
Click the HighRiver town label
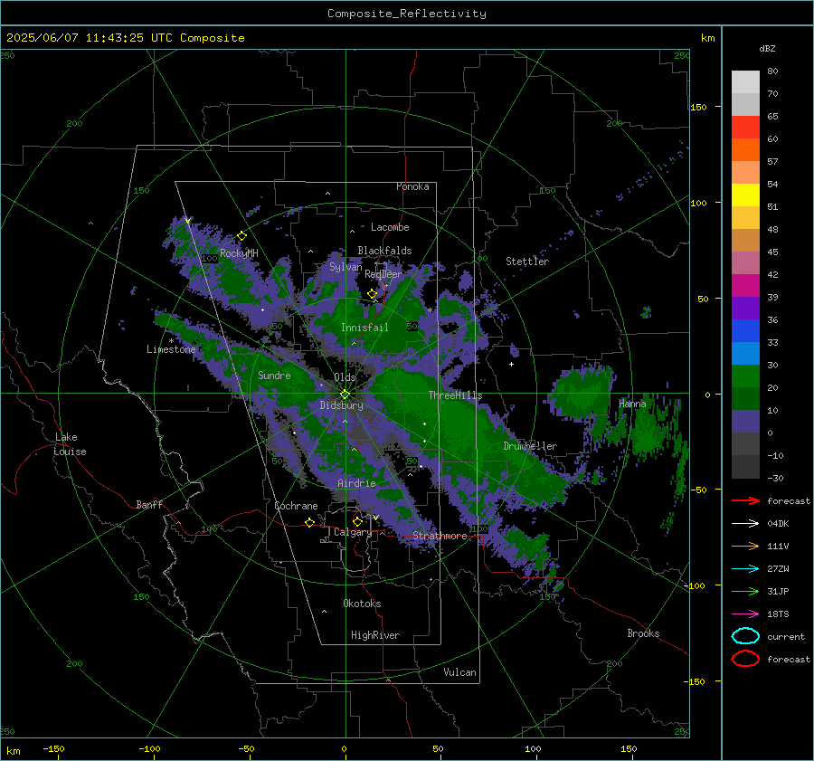375,635
